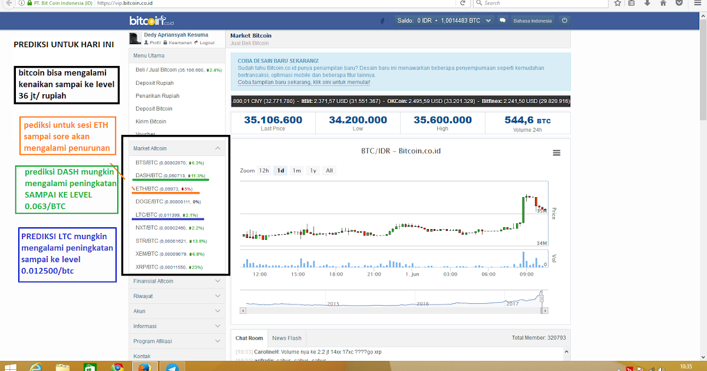
Task: Set chart zoom to 1y
Action: pyautogui.click(x=313, y=171)
